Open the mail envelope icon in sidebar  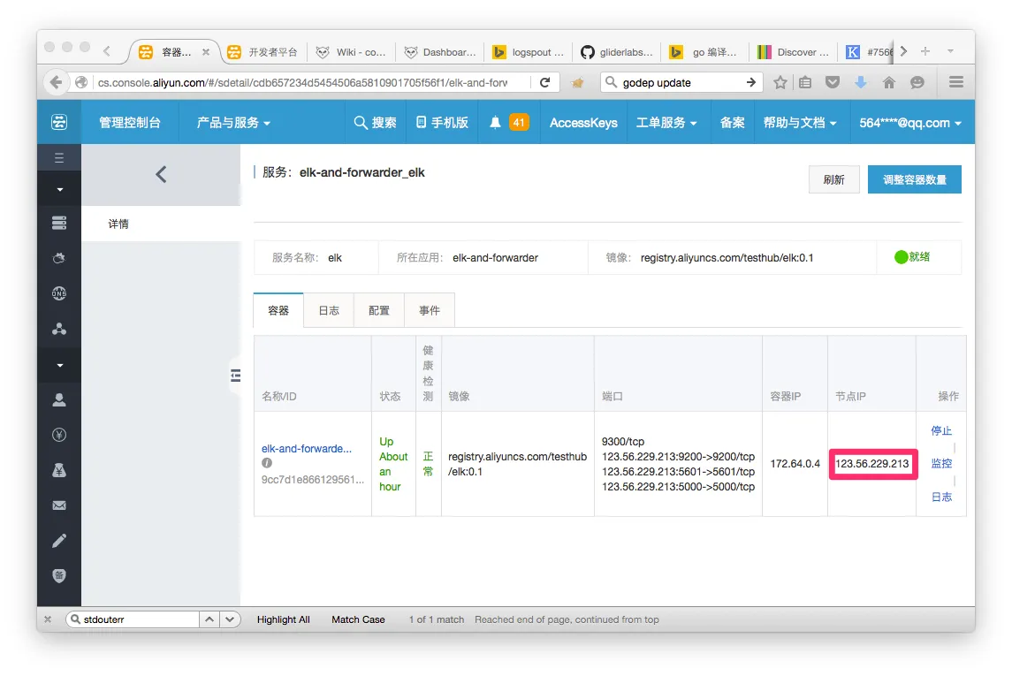pyautogui.click(x=58, y=505)
